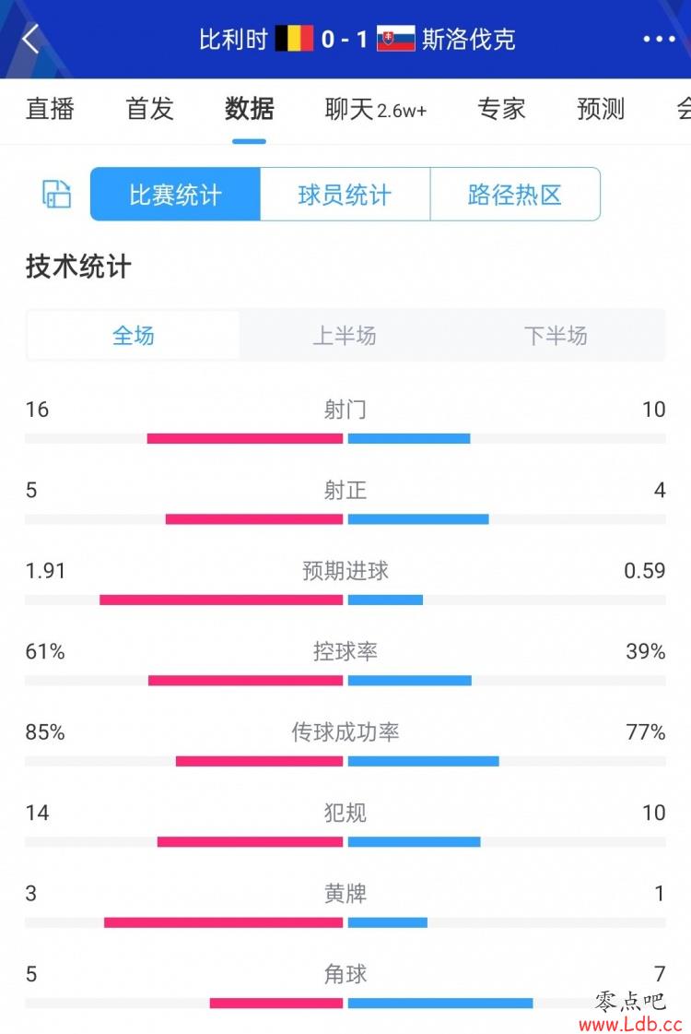This screenshot has width=691, height=1034.
Task: Switch to 球员统计 player stats
Action: point(345,195)
